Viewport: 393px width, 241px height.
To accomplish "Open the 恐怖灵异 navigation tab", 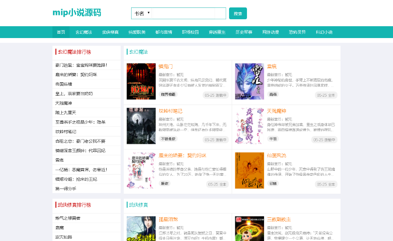I will tap(297, 32).
